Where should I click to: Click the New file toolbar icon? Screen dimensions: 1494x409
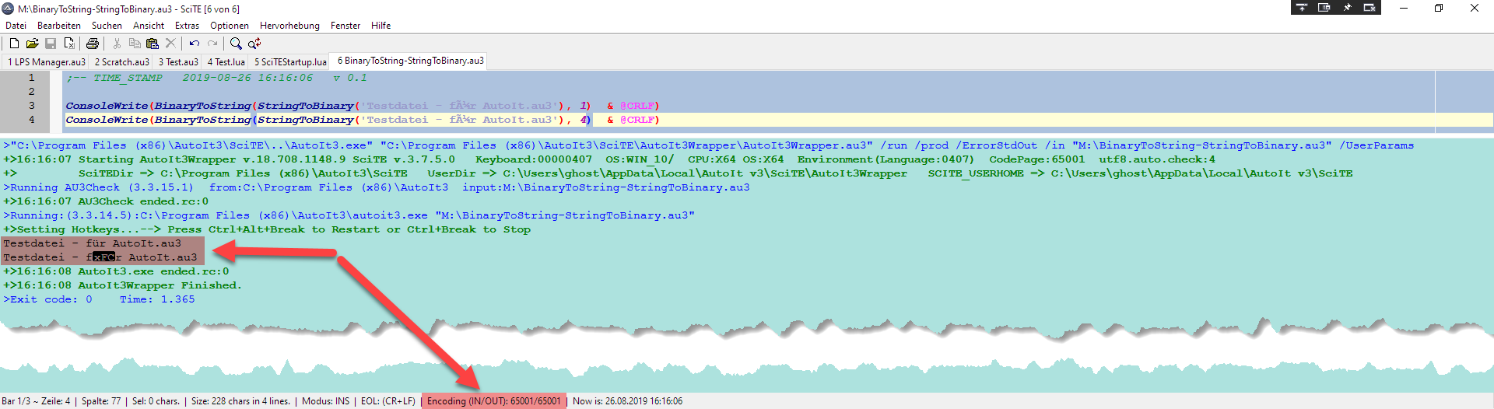click(14, 44)
